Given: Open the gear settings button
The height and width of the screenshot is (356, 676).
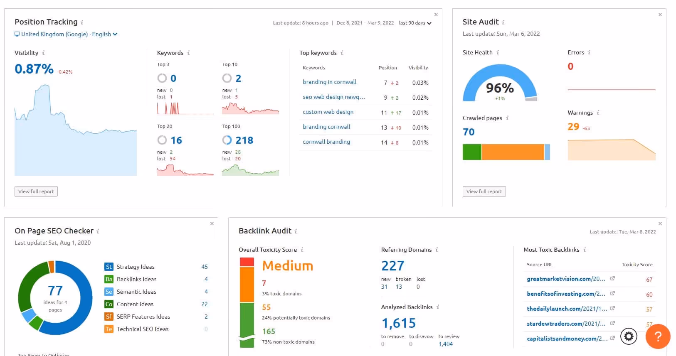Looking at the screenshot, I should coord(629,336).
